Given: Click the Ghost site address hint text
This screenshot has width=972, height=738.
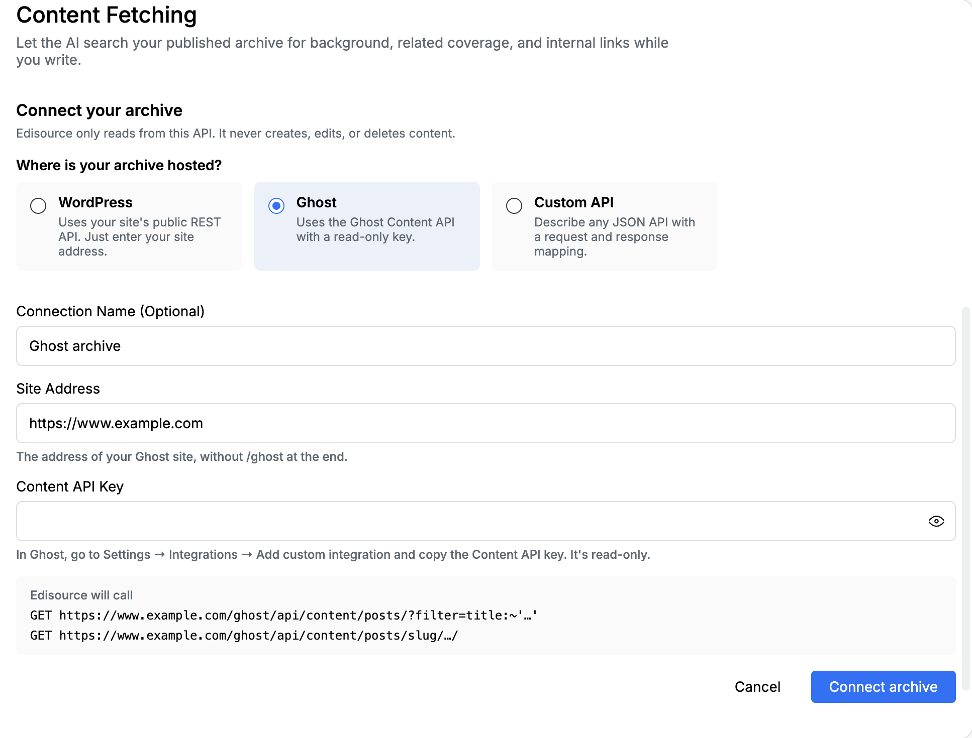Looking at the screenshot, I should (182, 457).
